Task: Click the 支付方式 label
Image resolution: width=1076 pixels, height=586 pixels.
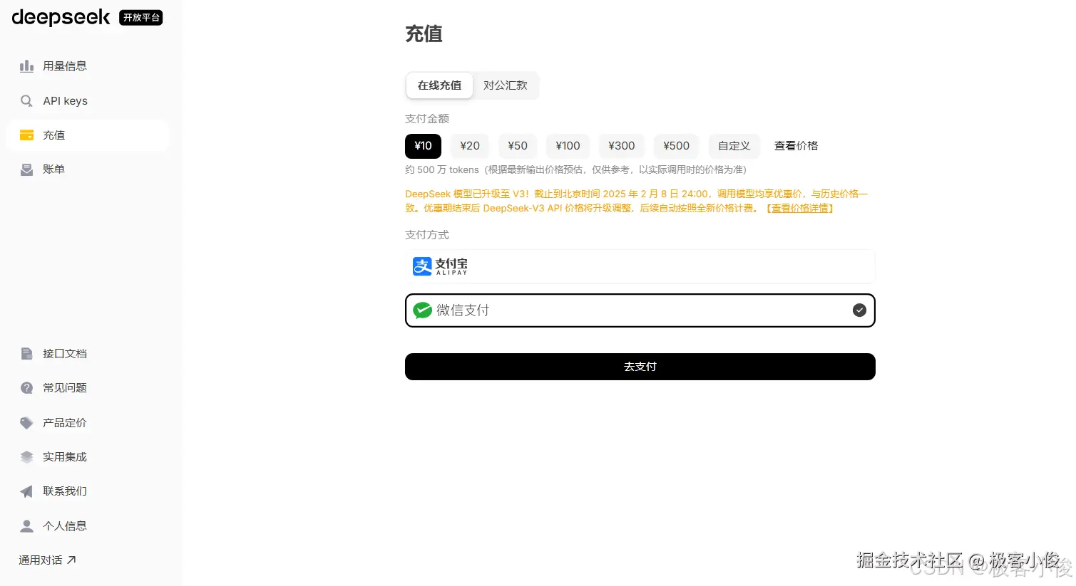Action: tap(427, 235)
